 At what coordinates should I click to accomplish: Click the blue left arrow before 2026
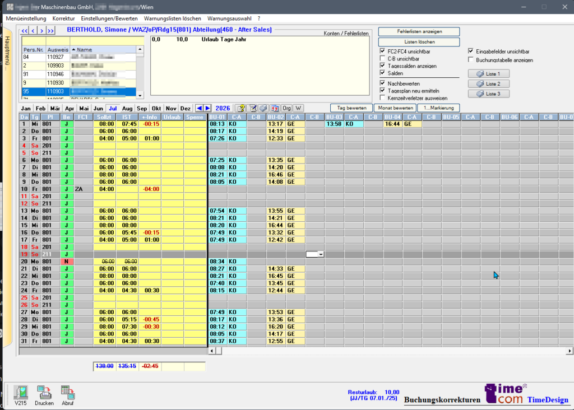click(199, 108)
